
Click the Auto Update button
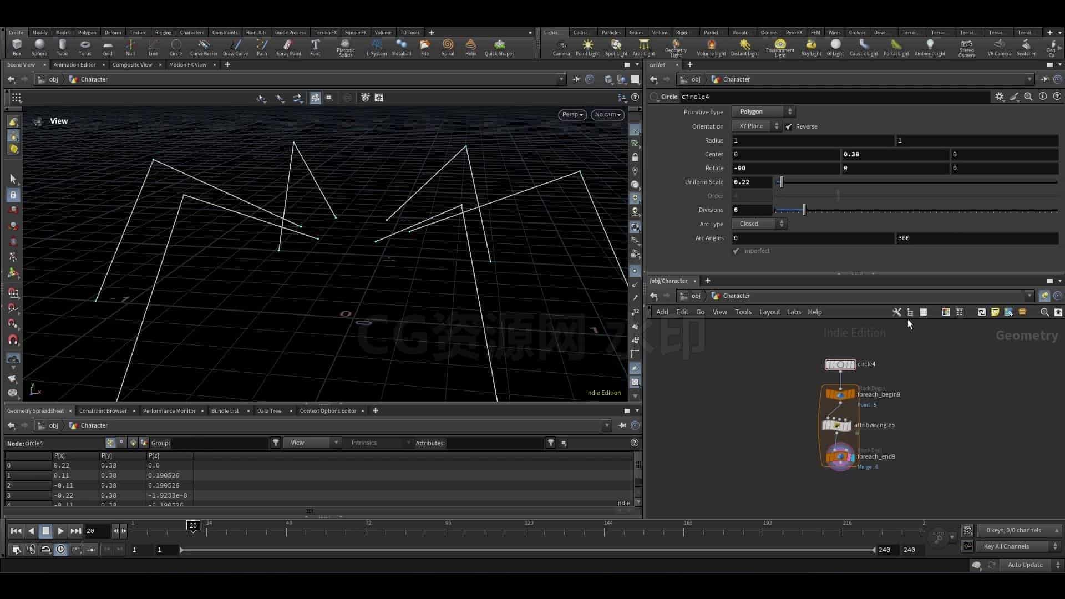(x=1025, y=565)
